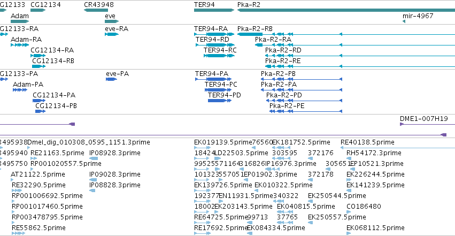Click EST RP003478795.5prime
This screenshot has height=236, width=455.
(13, 223)
